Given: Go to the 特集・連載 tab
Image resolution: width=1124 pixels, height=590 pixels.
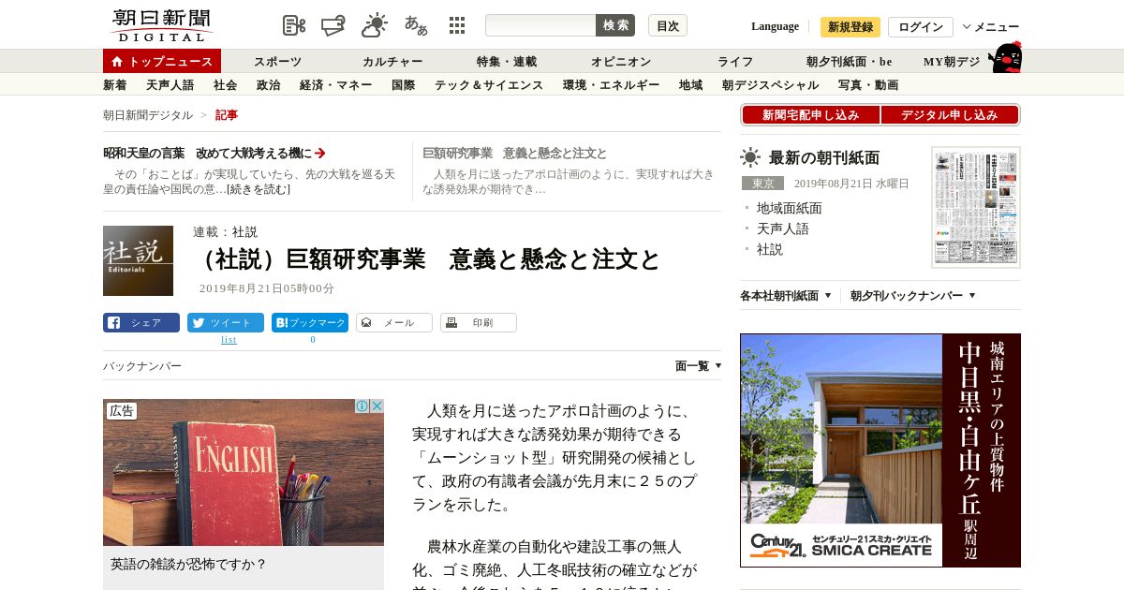Looking at the screenshot, I should 507,62.
